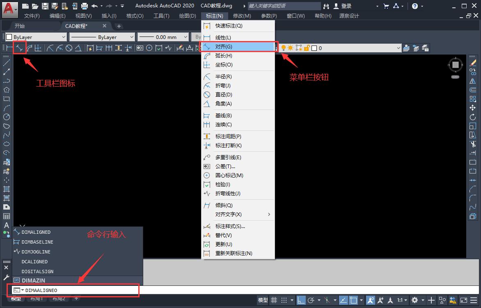
Task: Click the Save icon in title bar
Action: click(45, 6)
